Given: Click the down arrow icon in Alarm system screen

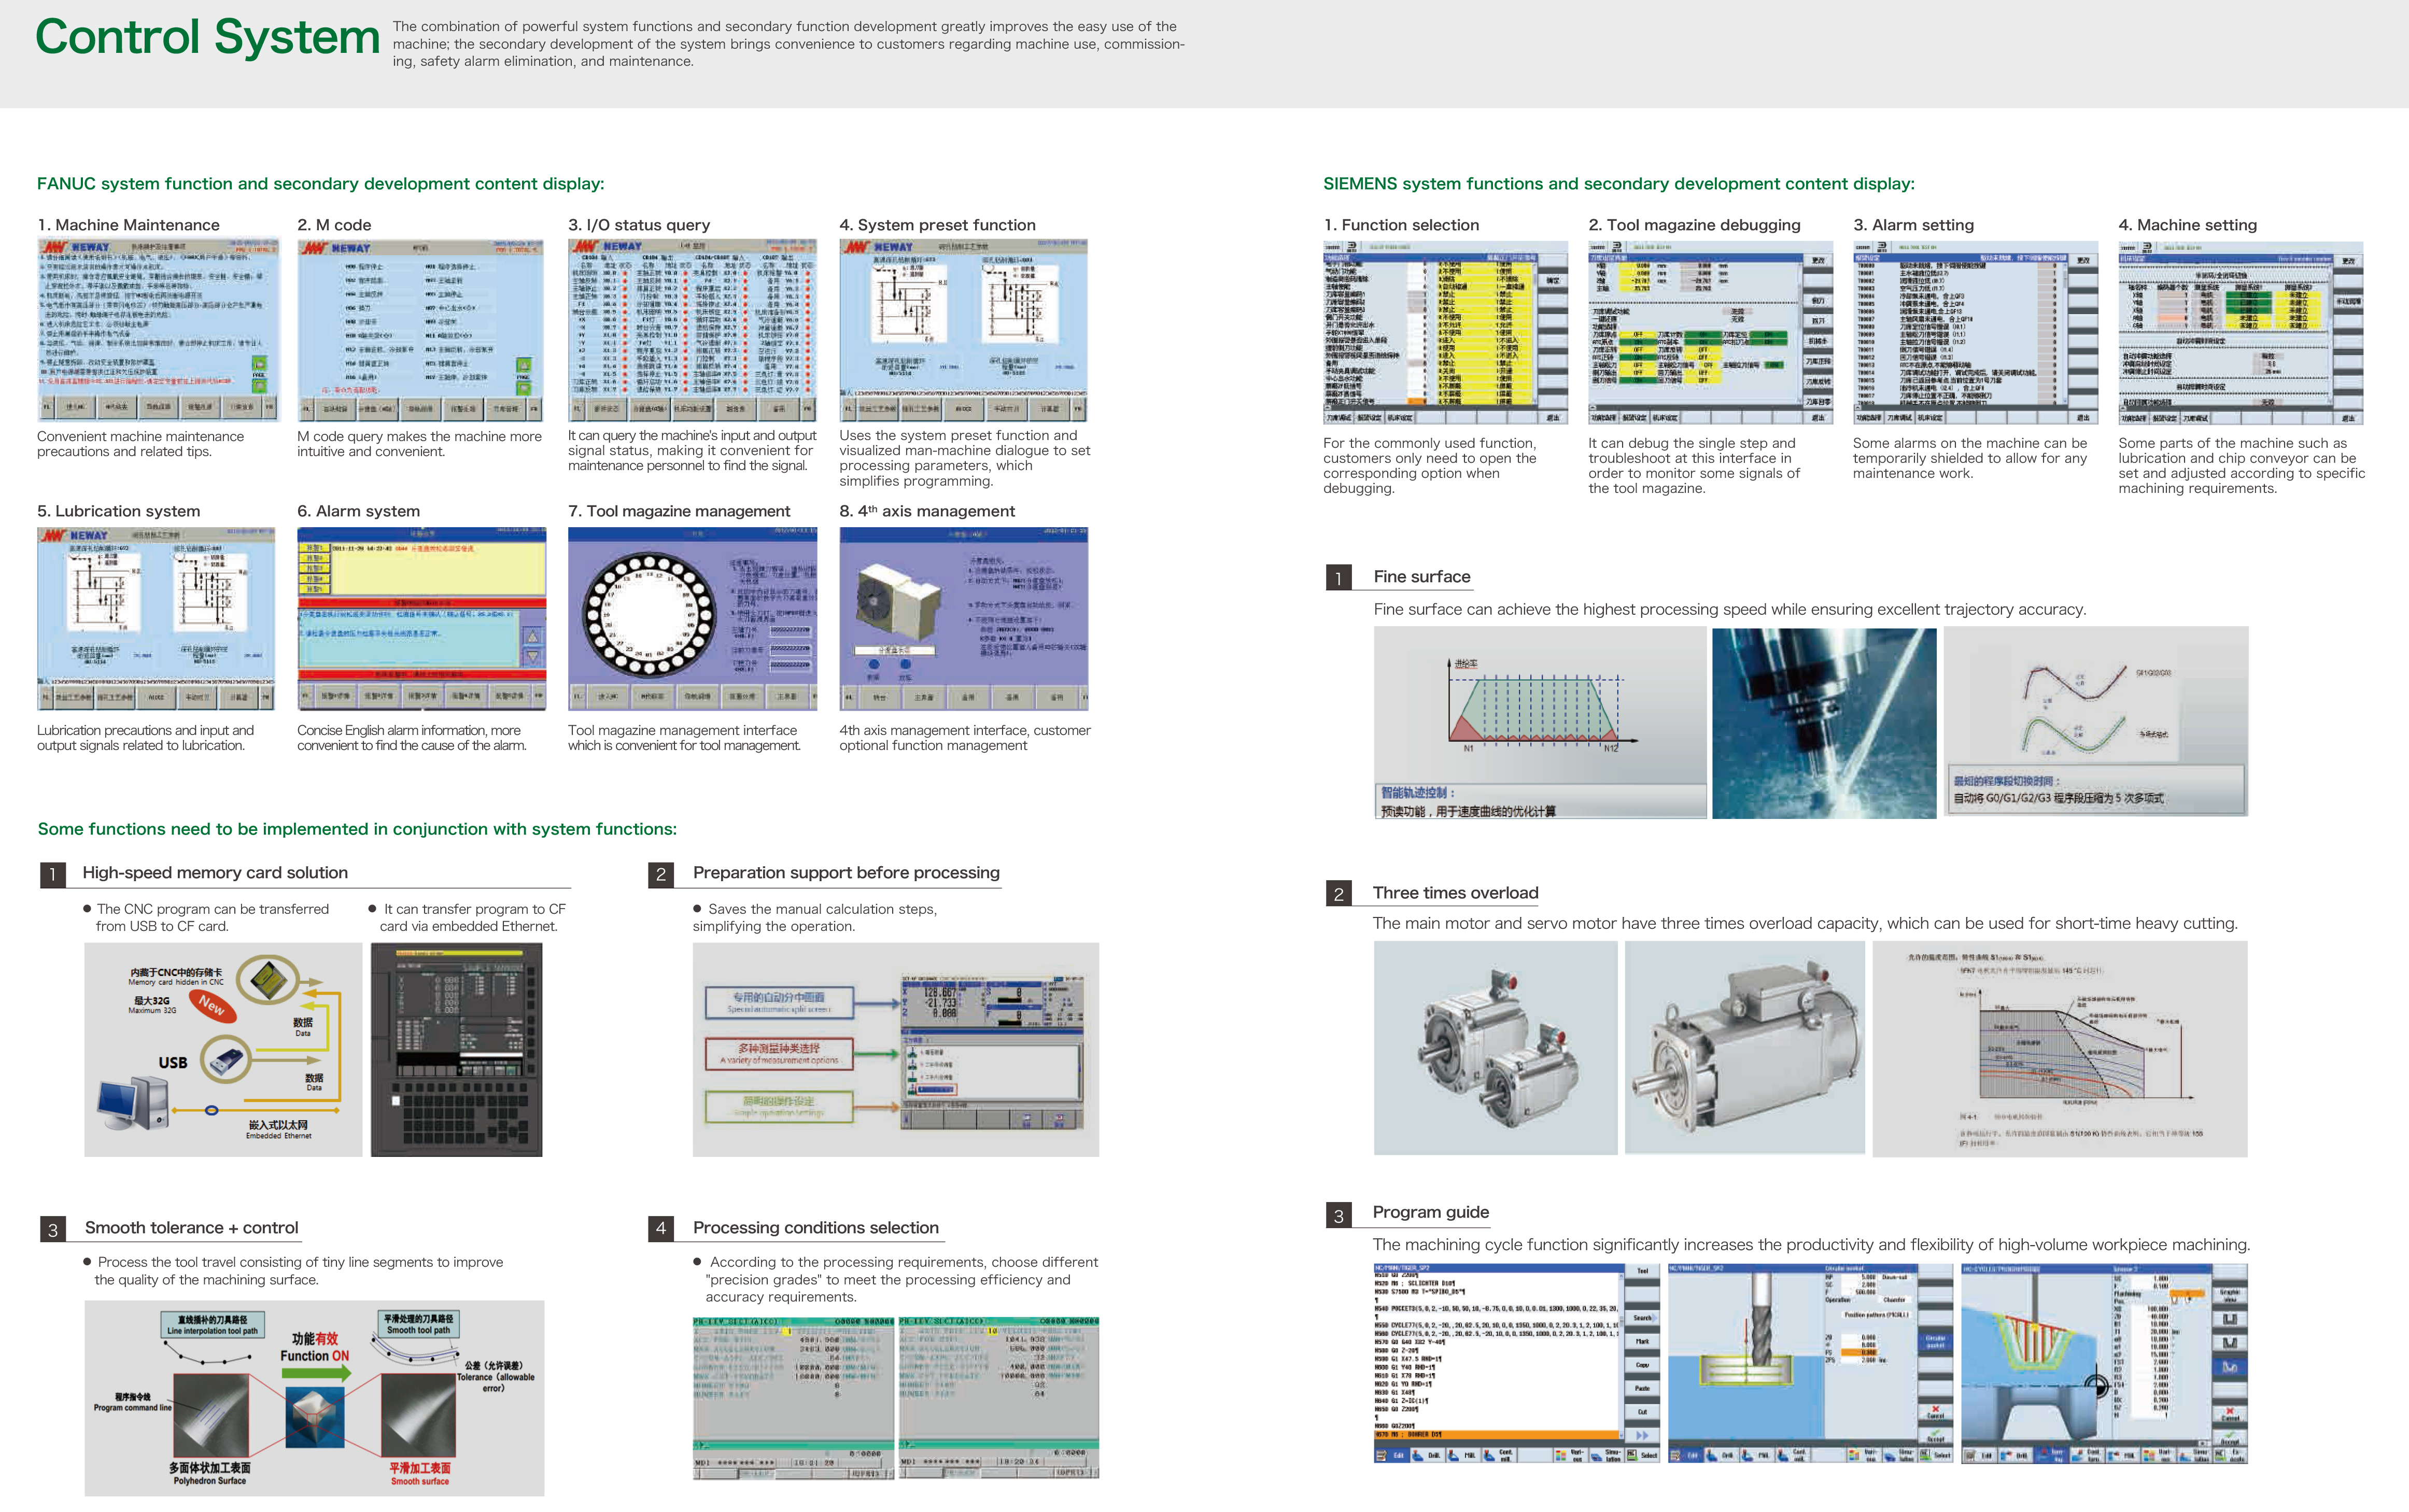Looking at the screenshot, I should [x=533, y=657].
